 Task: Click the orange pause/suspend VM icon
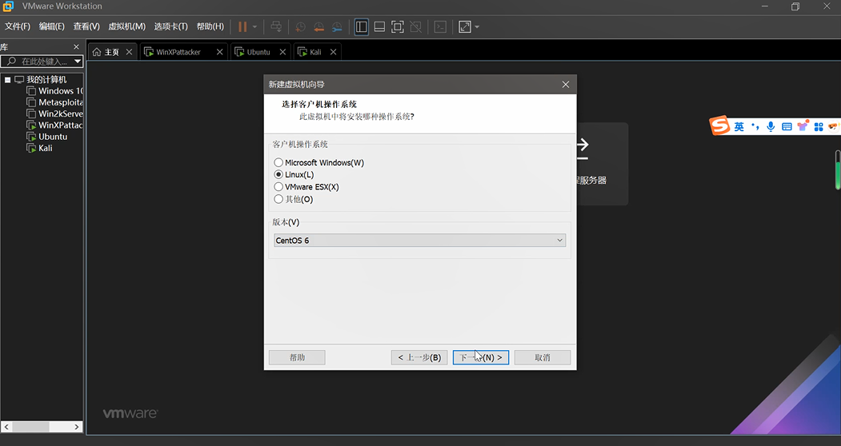pyautogui.click(x=242, y=27)
